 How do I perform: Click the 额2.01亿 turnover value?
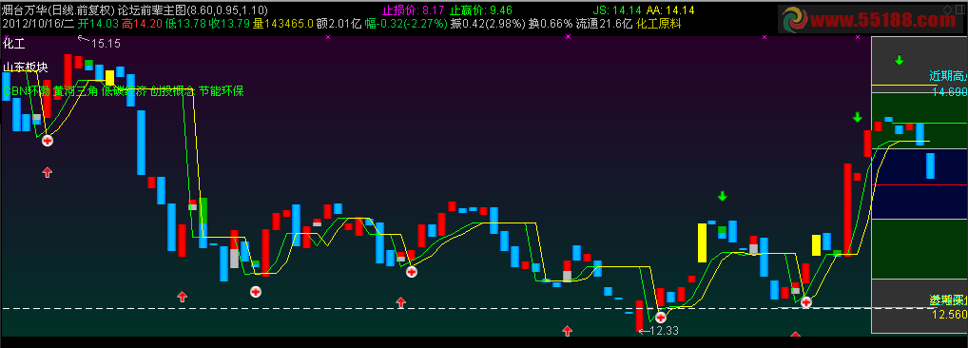[x=339, y=24]
